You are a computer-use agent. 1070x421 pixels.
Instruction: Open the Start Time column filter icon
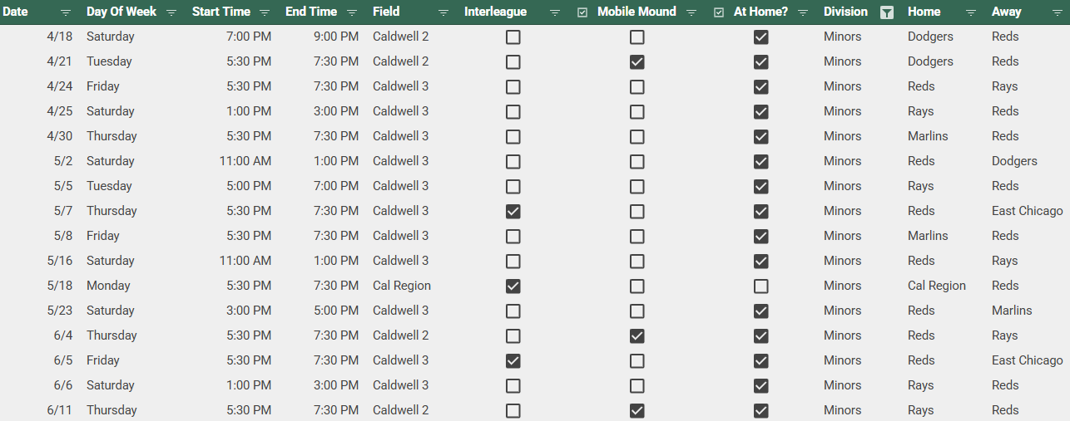[x=265, y=12]
